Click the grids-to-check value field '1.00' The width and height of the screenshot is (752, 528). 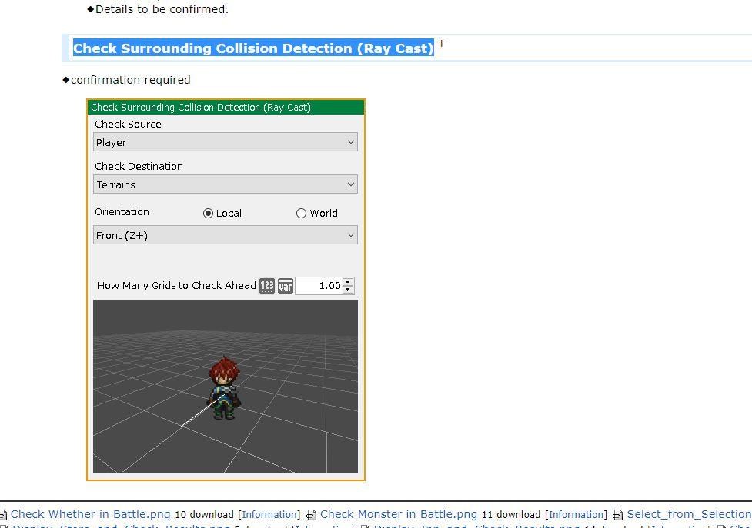point(319,286)
